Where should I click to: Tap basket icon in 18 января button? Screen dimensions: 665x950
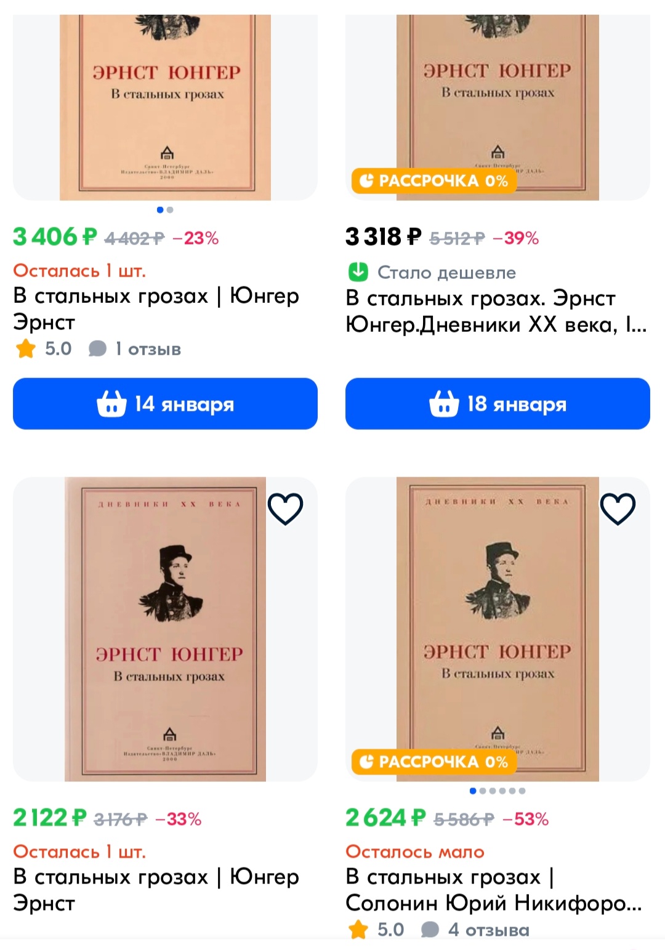[x=444, y=404]
